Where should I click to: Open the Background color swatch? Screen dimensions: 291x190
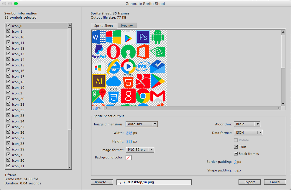point(129,158)
